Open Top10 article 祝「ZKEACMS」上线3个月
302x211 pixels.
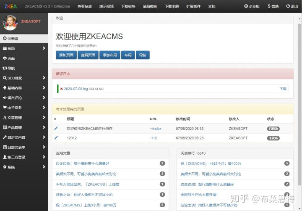click(x=211, y=164)
